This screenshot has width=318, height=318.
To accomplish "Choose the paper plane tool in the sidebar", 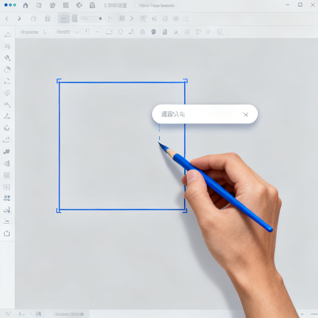I will tap(7, 163).
